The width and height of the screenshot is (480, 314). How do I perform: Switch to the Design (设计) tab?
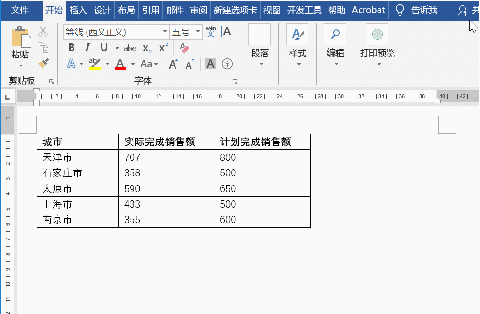pos(102,10)
